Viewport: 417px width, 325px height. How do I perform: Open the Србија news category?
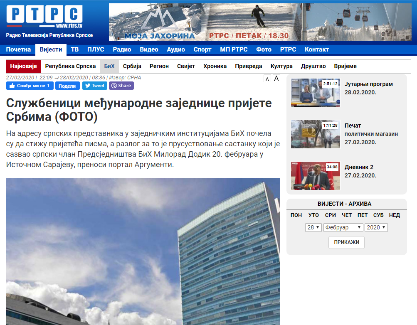[x=132, y=66]
